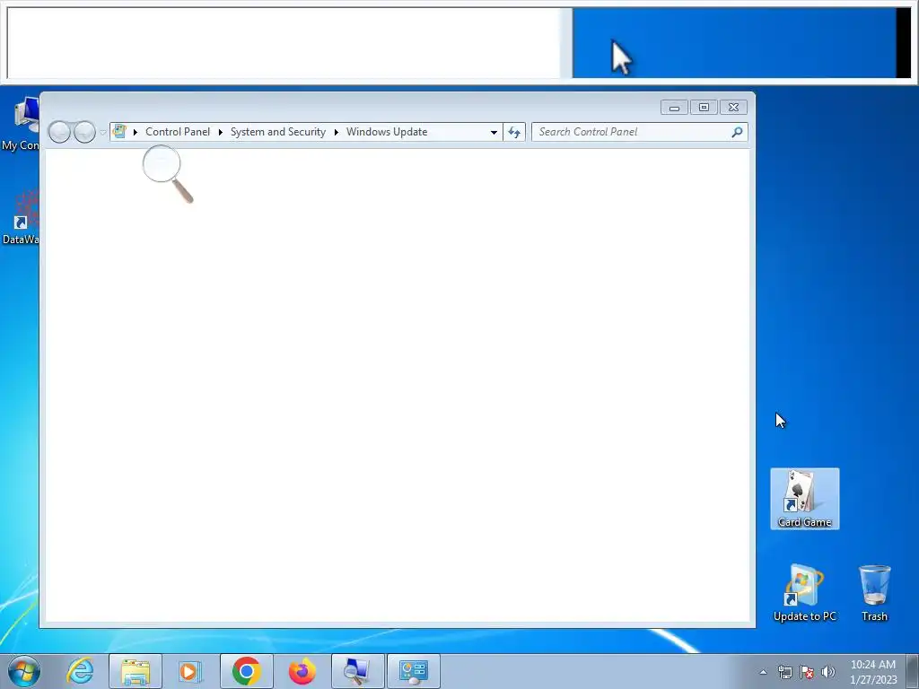
Task: Select Control Panel in breadcrumb path
Action: (x=178, y=132)
